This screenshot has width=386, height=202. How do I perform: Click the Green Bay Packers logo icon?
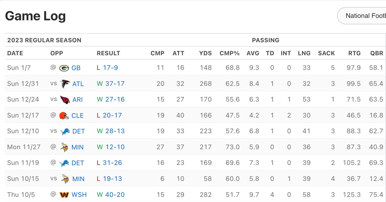tap(64, 68)
